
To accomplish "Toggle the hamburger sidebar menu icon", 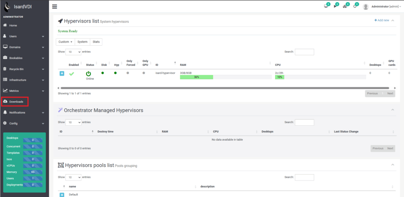I will click(x=54, y=6).
